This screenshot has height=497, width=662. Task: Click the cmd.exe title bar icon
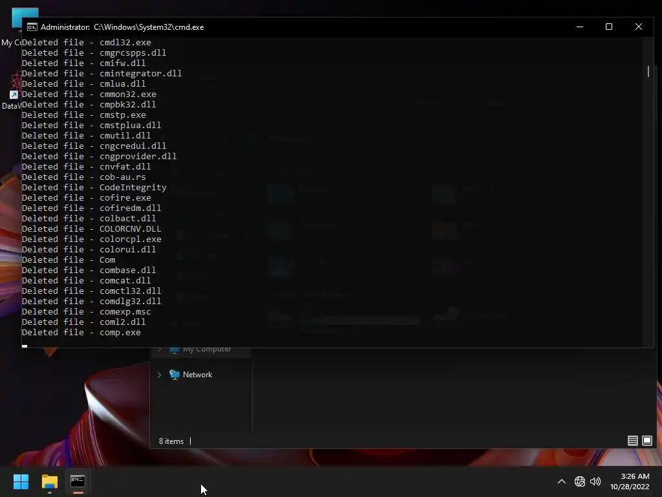tap(32, 27)
